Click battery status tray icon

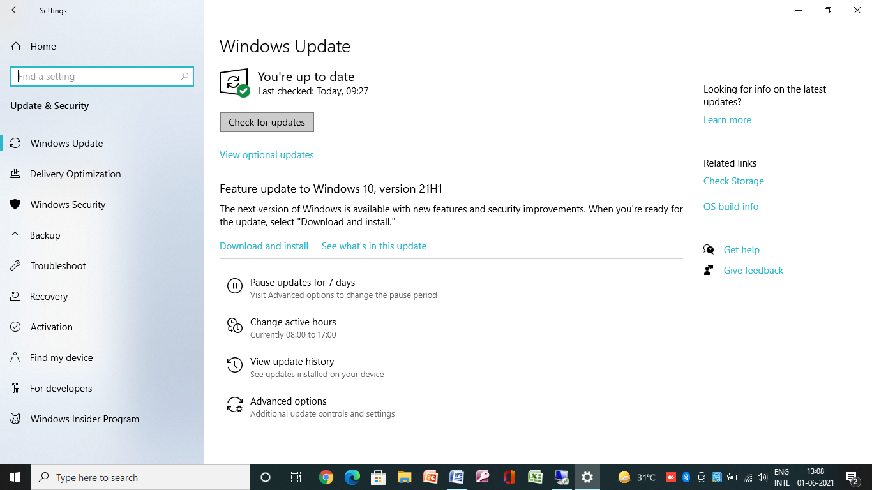point(732,477)
